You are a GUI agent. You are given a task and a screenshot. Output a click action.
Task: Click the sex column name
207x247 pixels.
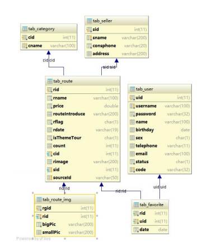click(x=139, y=138)
